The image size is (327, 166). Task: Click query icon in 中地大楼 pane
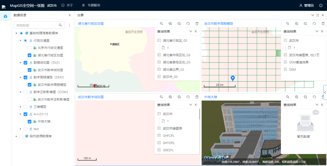[x=288, y=97]
